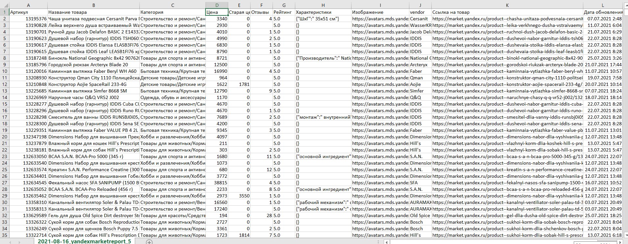Open the product link for gel-dlia-dusha-old-spice

coord(507,215)
